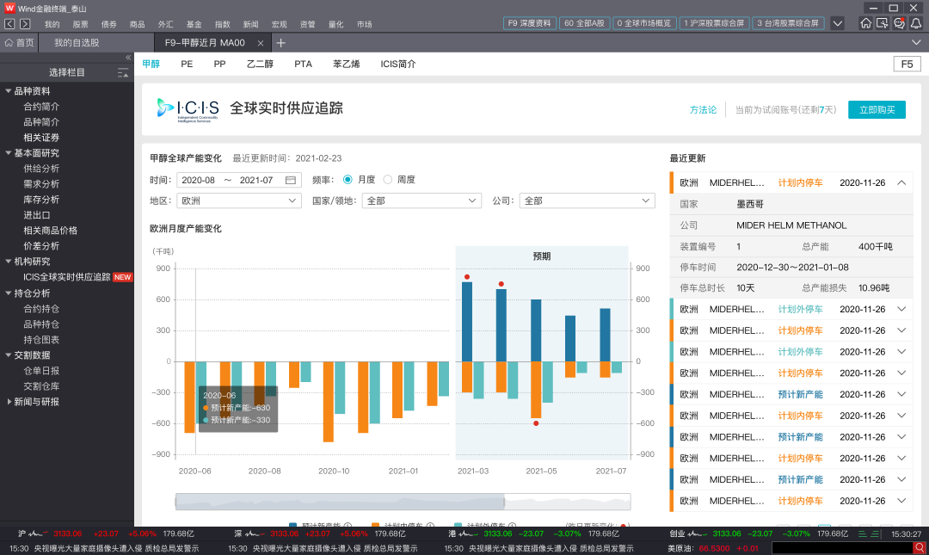Screen dimensions: 929x555
Task: Open the 商品 menu
Action: click(x=138, y=24)
